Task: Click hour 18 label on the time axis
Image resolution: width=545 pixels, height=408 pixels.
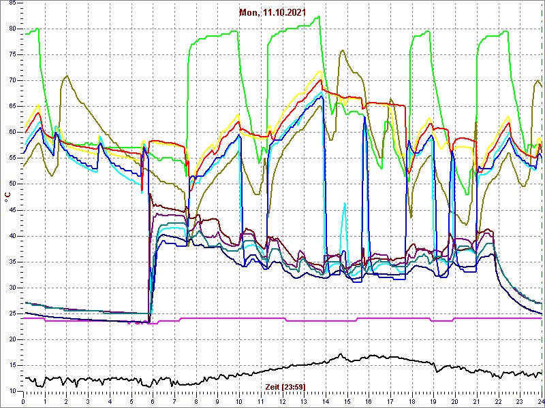Action: click(412, 401)
